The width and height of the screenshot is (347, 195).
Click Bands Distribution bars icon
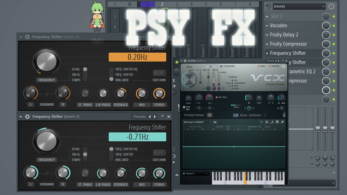click(265, 115)
